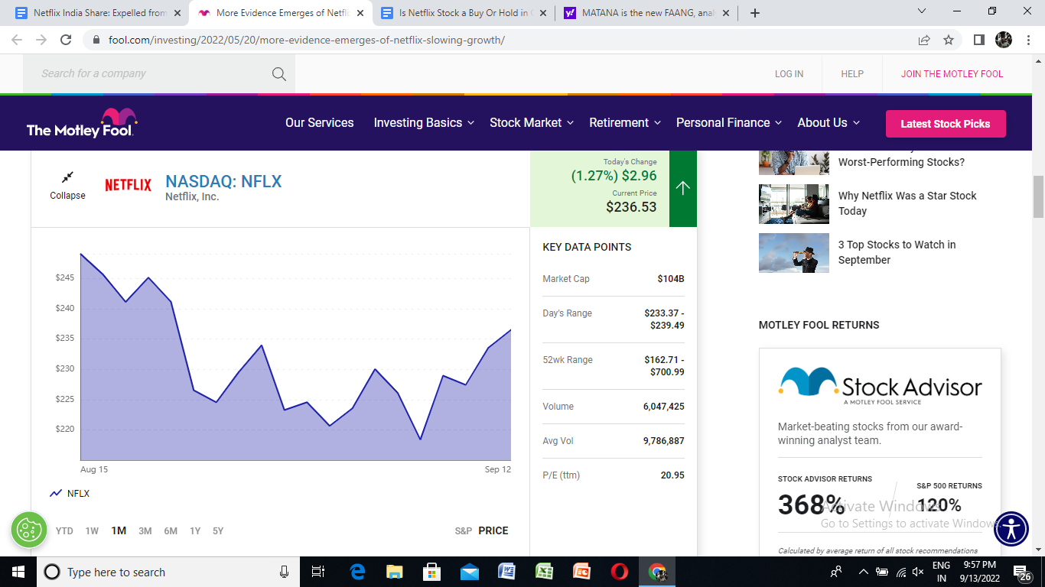Screen dimensions: 1045x587
Task: Open Mail app from the taskbar
Action: (x=469, y=572)
